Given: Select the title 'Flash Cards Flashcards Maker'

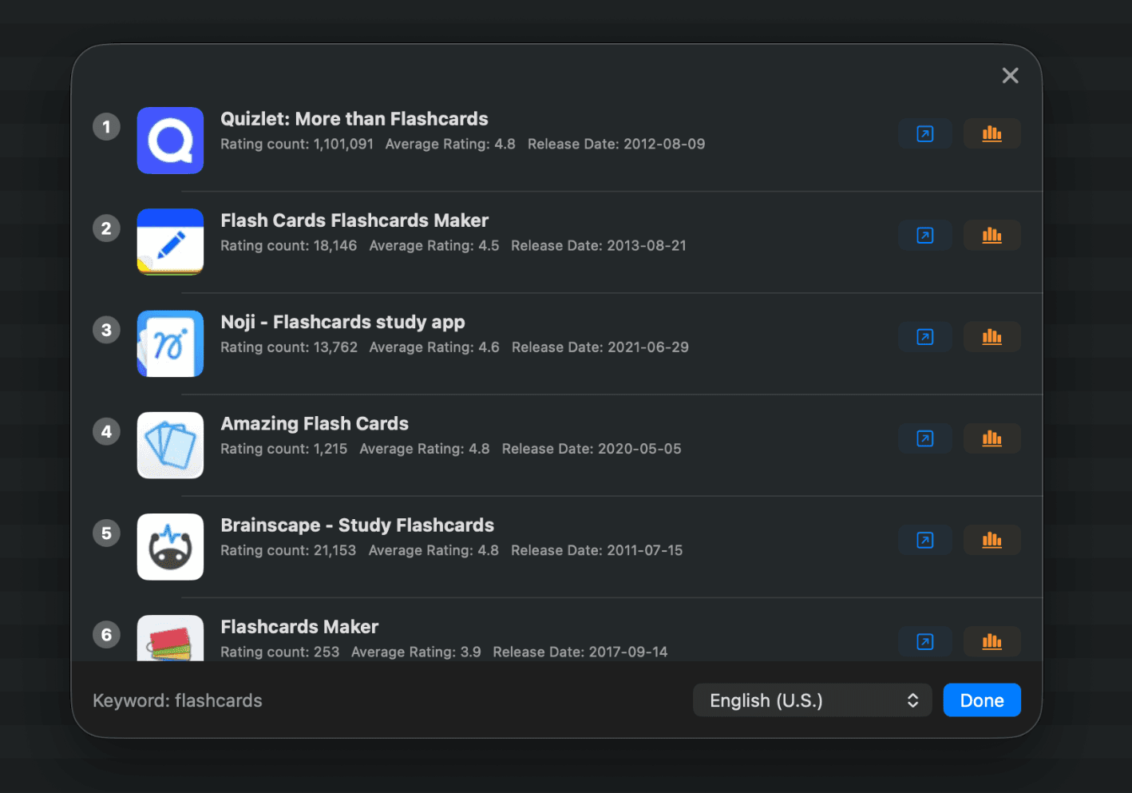Looking at the screenshot, I should pos(354,220).
